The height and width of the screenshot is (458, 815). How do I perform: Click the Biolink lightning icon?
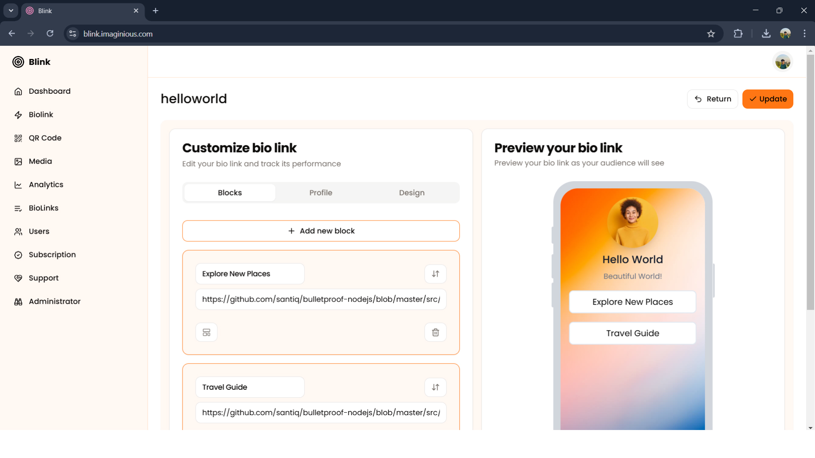[x=19, y=114]
